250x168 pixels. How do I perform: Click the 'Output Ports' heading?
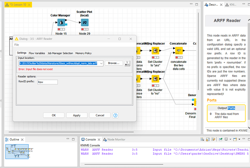(x=226, y=108)
